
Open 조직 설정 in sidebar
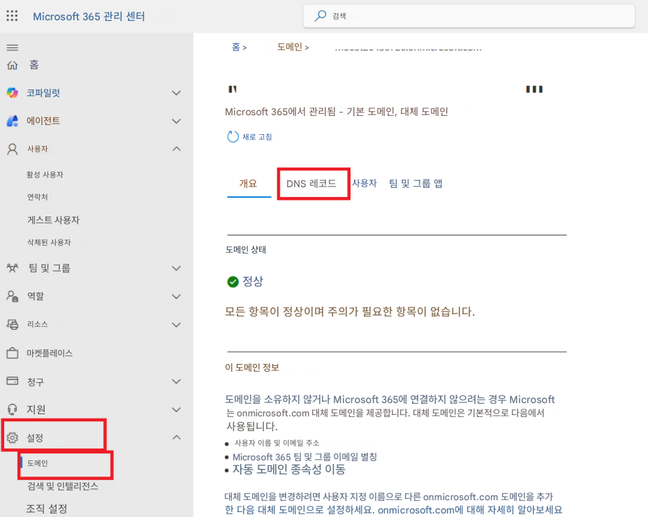point(47,509)
